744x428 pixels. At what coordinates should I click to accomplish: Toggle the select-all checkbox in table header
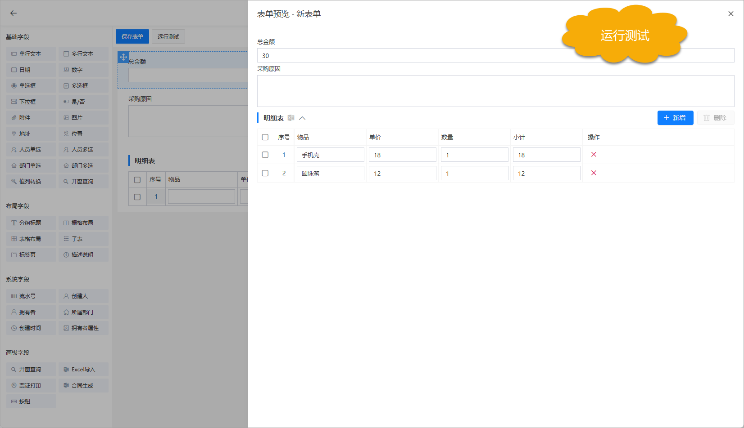click(265, 137)
